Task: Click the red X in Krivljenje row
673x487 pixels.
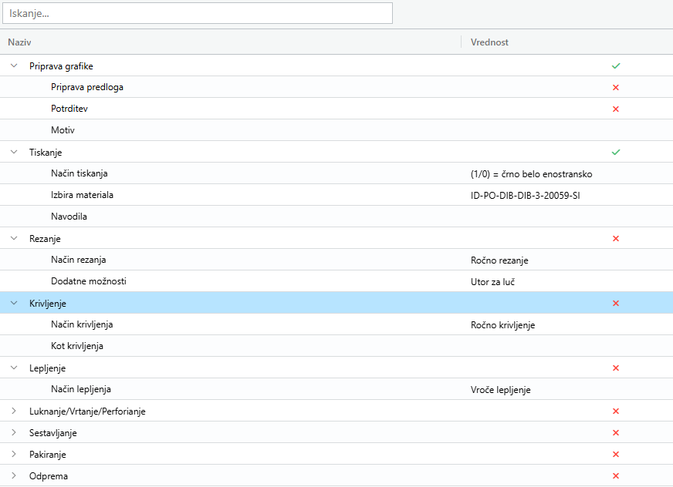Action: click(x=615, y=304)
